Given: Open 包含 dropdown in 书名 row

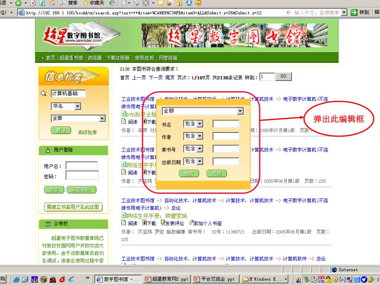Looking at the screenshot, I should 200,124.
